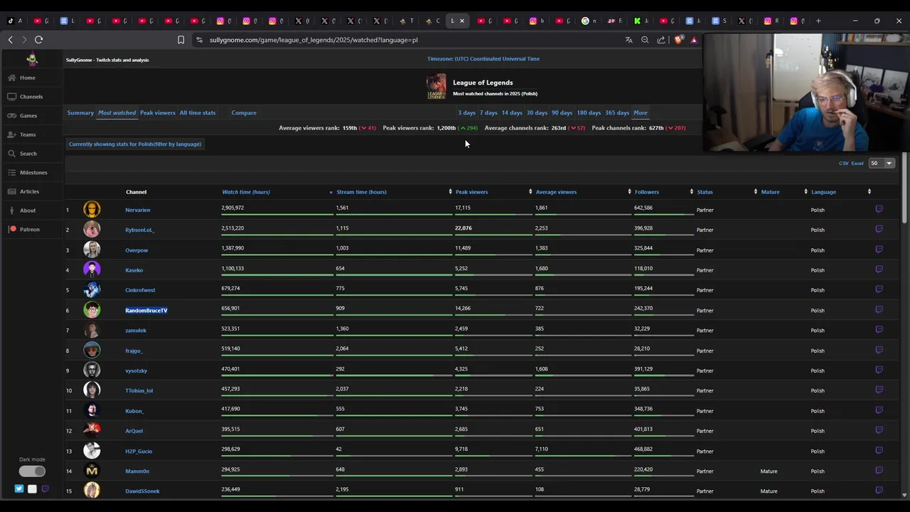
Task: Open the Overpow channel link
Action: pos(136,250)
